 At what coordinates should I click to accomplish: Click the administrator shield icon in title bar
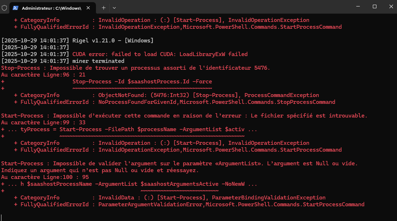(x=4, y=8)
